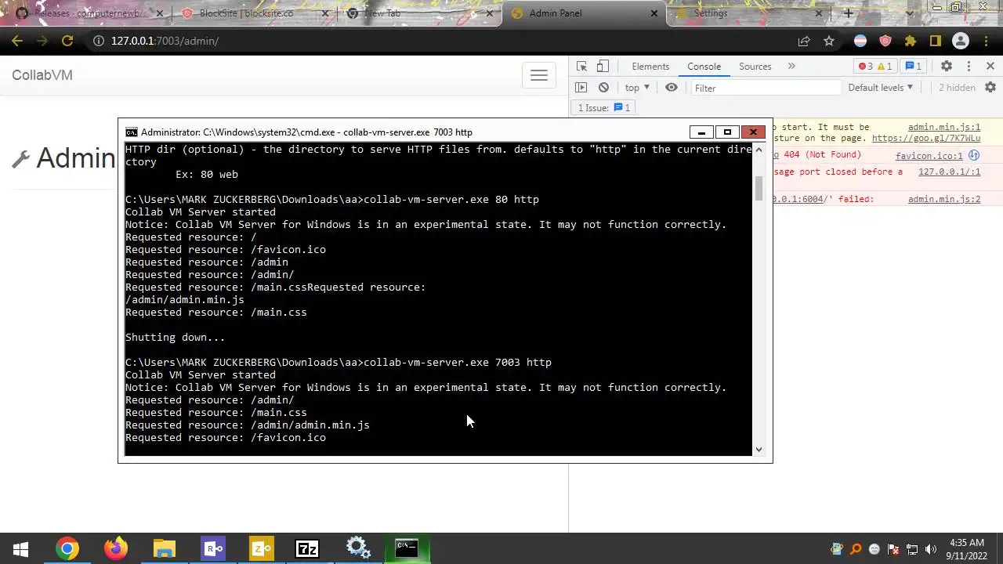Switch to the BlockSite browser tab
The image size is (1003, 564).
[x=255, y=13]
